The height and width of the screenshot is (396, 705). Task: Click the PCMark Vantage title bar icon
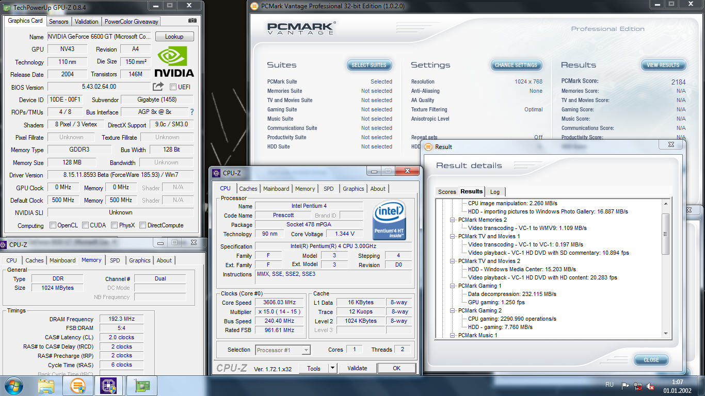(x=254, y=6)
